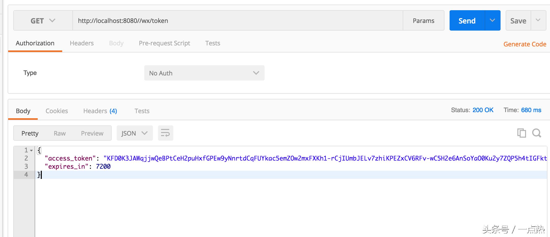This screenshot has width=550, height=237.
Task: Click the Generate Code link
Action: click(525, 44)
